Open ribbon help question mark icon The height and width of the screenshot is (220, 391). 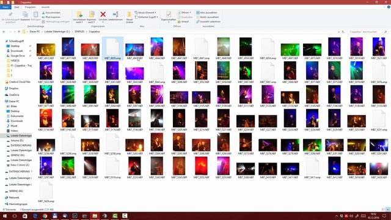pos(389,7)
